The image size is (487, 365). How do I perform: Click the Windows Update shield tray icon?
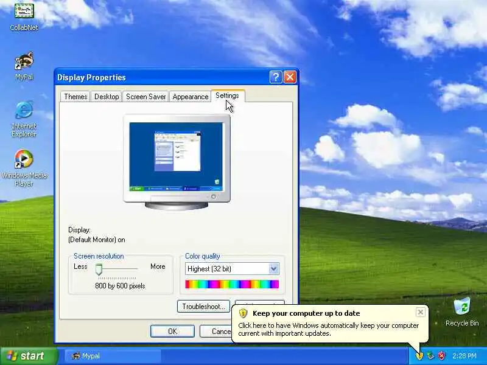(419, 356)
